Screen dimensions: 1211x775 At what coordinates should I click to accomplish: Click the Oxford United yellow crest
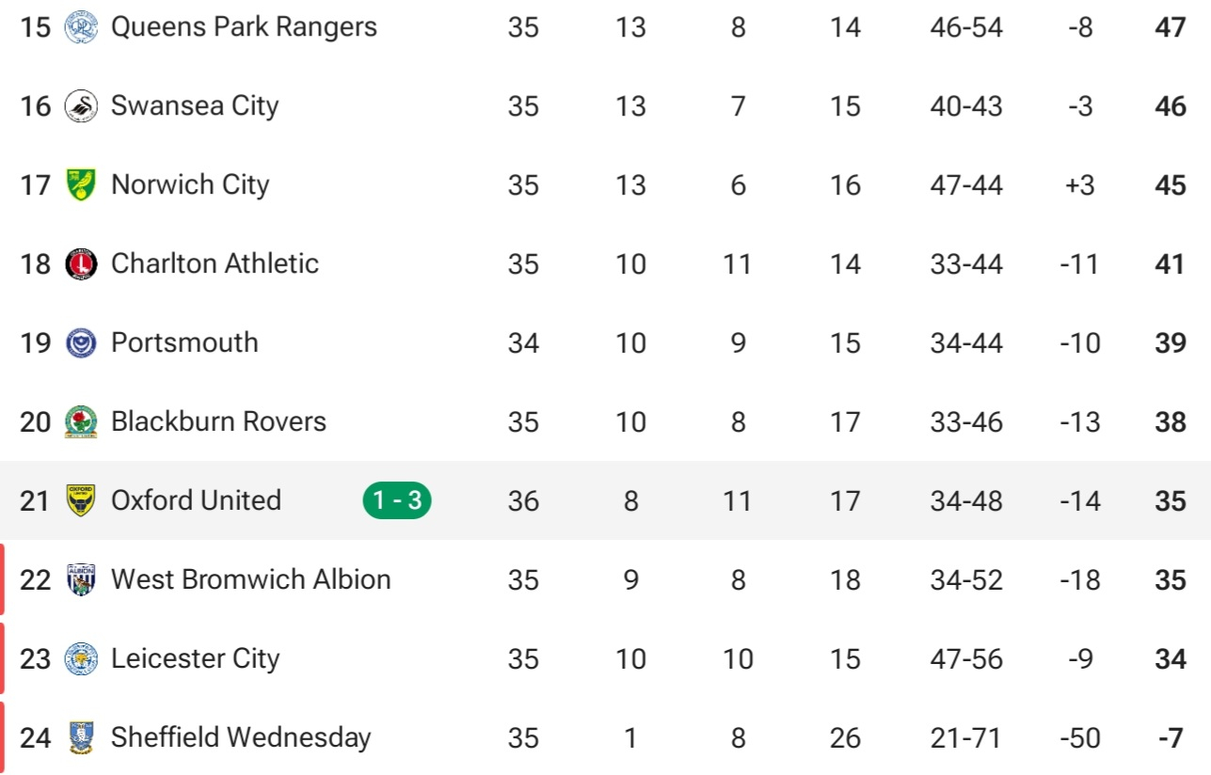coord(81,500)
